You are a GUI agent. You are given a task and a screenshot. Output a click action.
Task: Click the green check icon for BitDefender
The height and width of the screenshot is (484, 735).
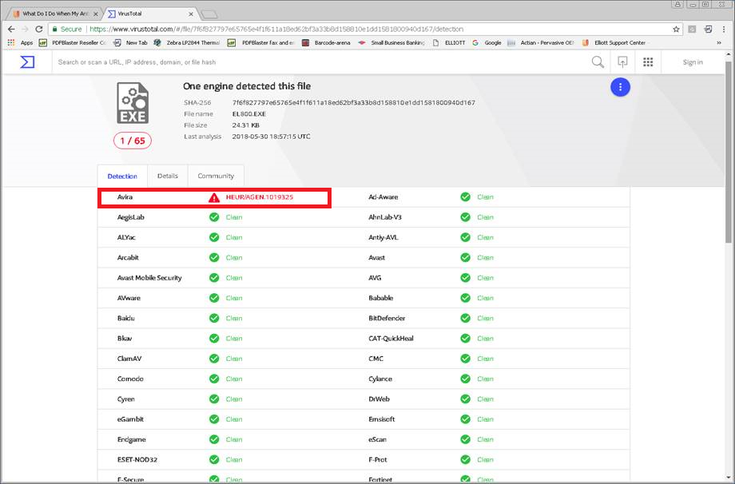coord(465,318)
